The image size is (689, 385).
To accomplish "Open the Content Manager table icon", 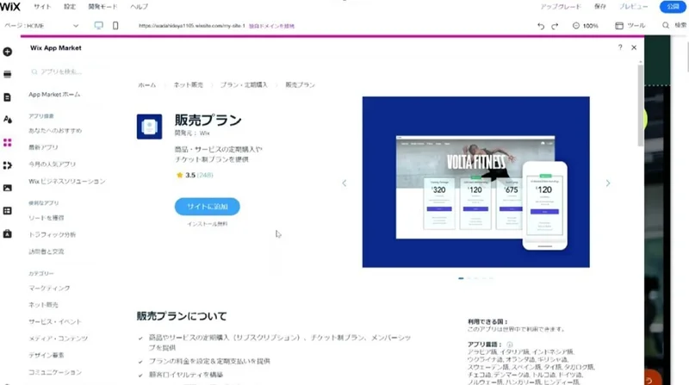I will click(8, 211).
